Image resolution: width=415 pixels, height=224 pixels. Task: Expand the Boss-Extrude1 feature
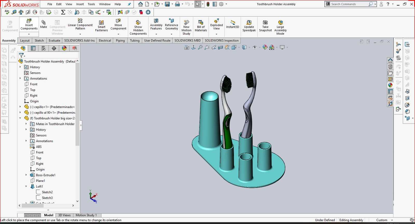click(26, 175)
